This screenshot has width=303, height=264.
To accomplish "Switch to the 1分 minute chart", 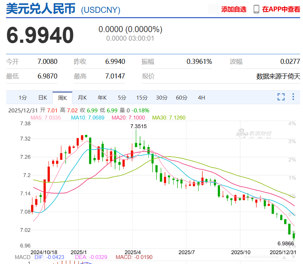I will (22, 97).
